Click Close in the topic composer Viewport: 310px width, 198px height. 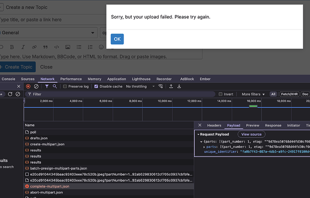click(x=46, y=67)
